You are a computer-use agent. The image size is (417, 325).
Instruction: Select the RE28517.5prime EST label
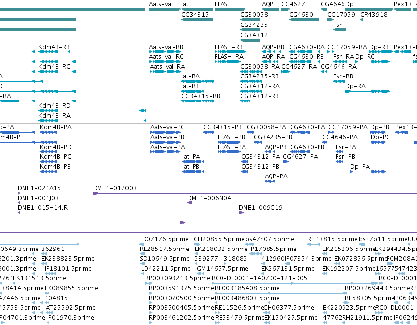click(x=164, y=249)
